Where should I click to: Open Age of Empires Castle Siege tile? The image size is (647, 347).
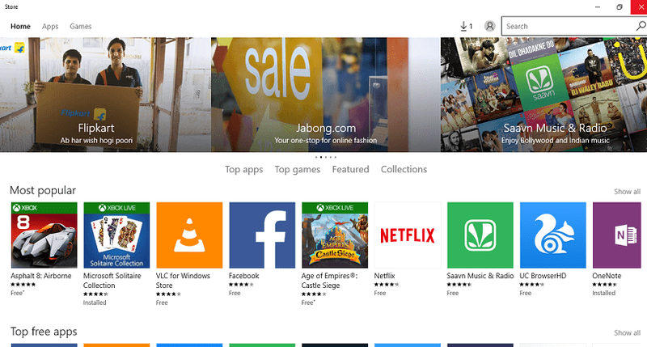click(x=335, y=235)
